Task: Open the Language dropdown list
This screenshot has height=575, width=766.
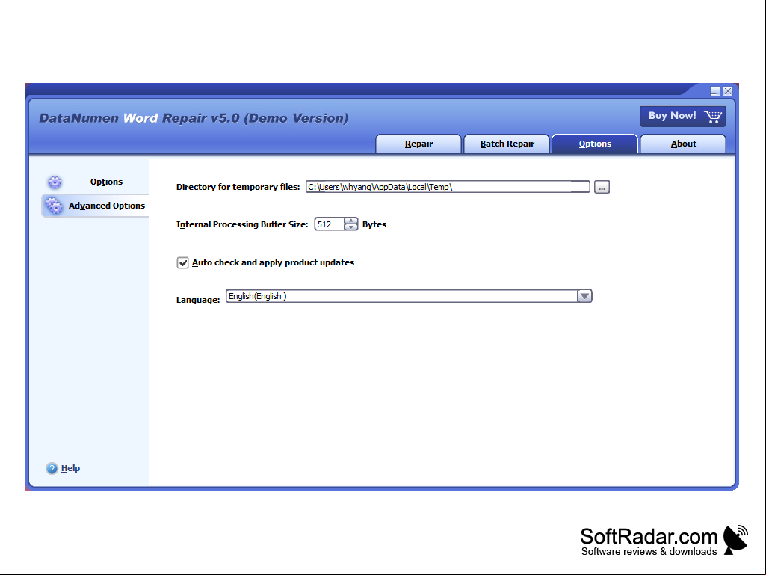Action: coord(409,296)
